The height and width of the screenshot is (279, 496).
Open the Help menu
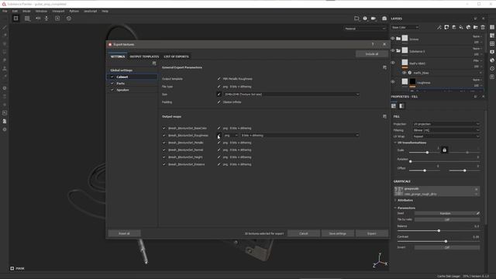pos(105,11)
